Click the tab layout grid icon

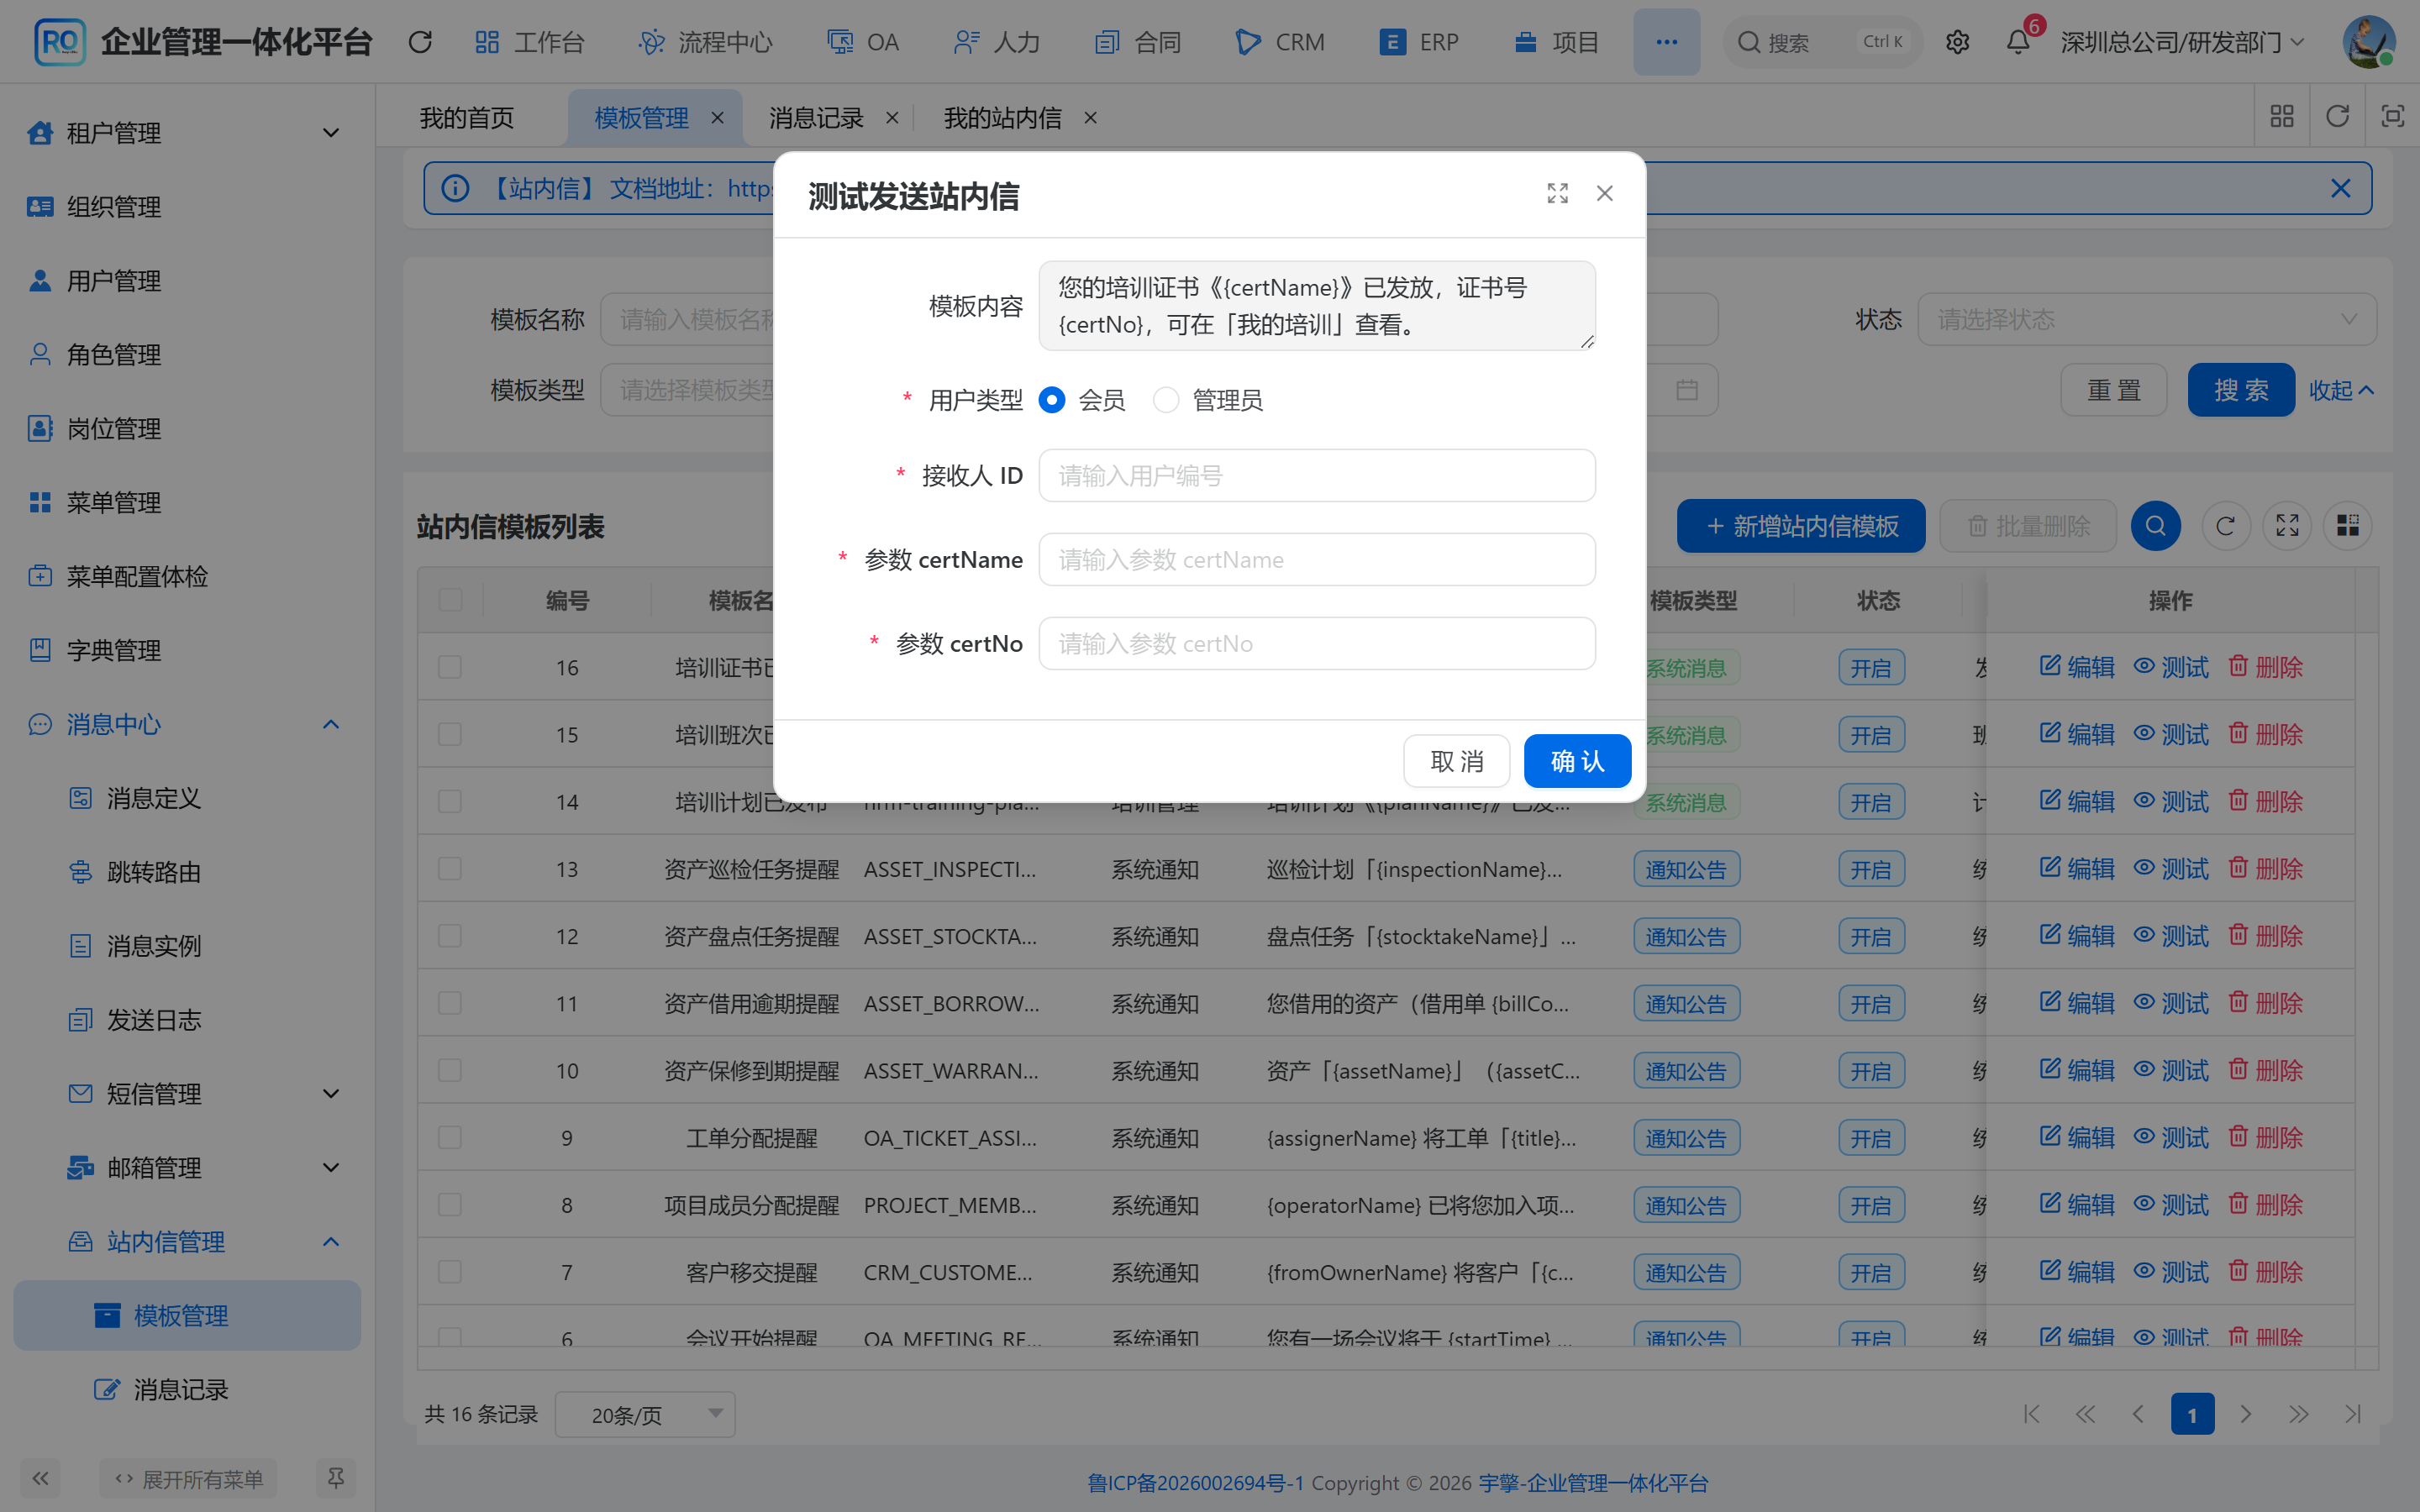coord(2282,117)
